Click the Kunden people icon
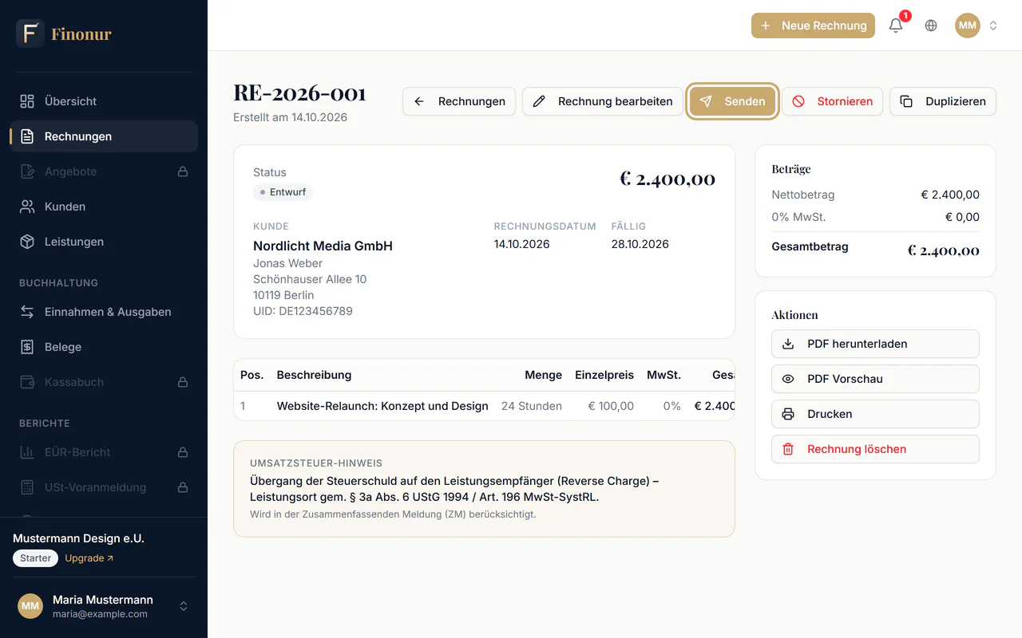This screenshot has width=1022, height=638. [27, 207]
